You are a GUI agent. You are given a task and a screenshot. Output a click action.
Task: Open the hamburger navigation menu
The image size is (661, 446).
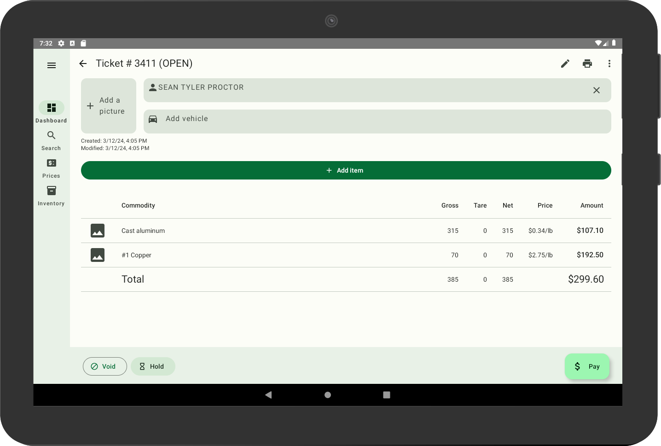[52, 65]
